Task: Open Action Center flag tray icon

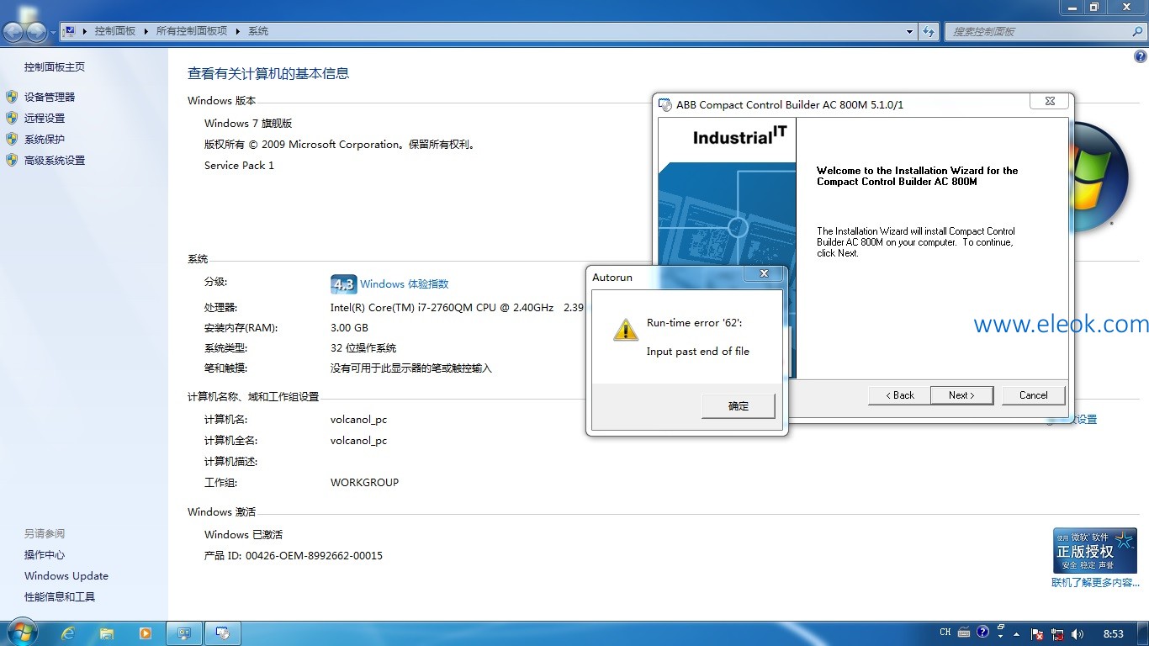Action: tap(1038, 633)
